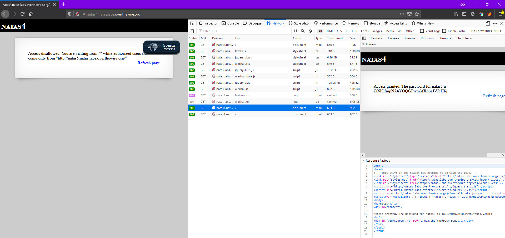Close the developer tools panel
The height and width of the screenshot is (238, 505).
coord(502,23)
